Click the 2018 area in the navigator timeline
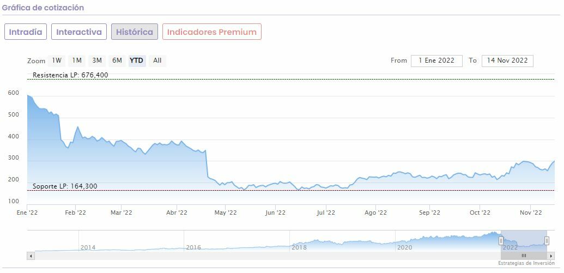Image resolution: width=564 pixels, height=273 pixels. pyautogui.click(x=299, y=247)
